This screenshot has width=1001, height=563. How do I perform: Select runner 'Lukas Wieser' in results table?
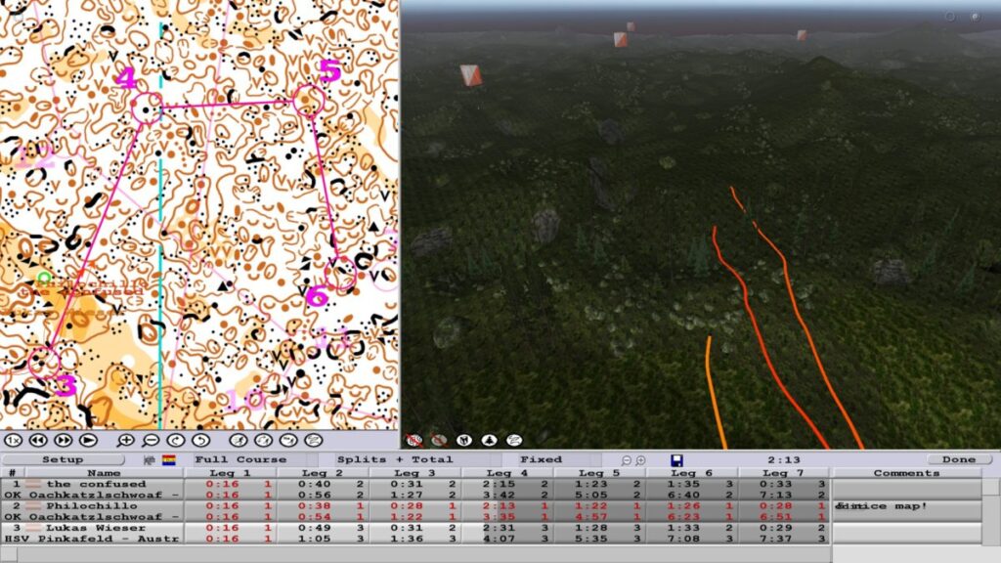pyautogui.click(x=96, y=528)
